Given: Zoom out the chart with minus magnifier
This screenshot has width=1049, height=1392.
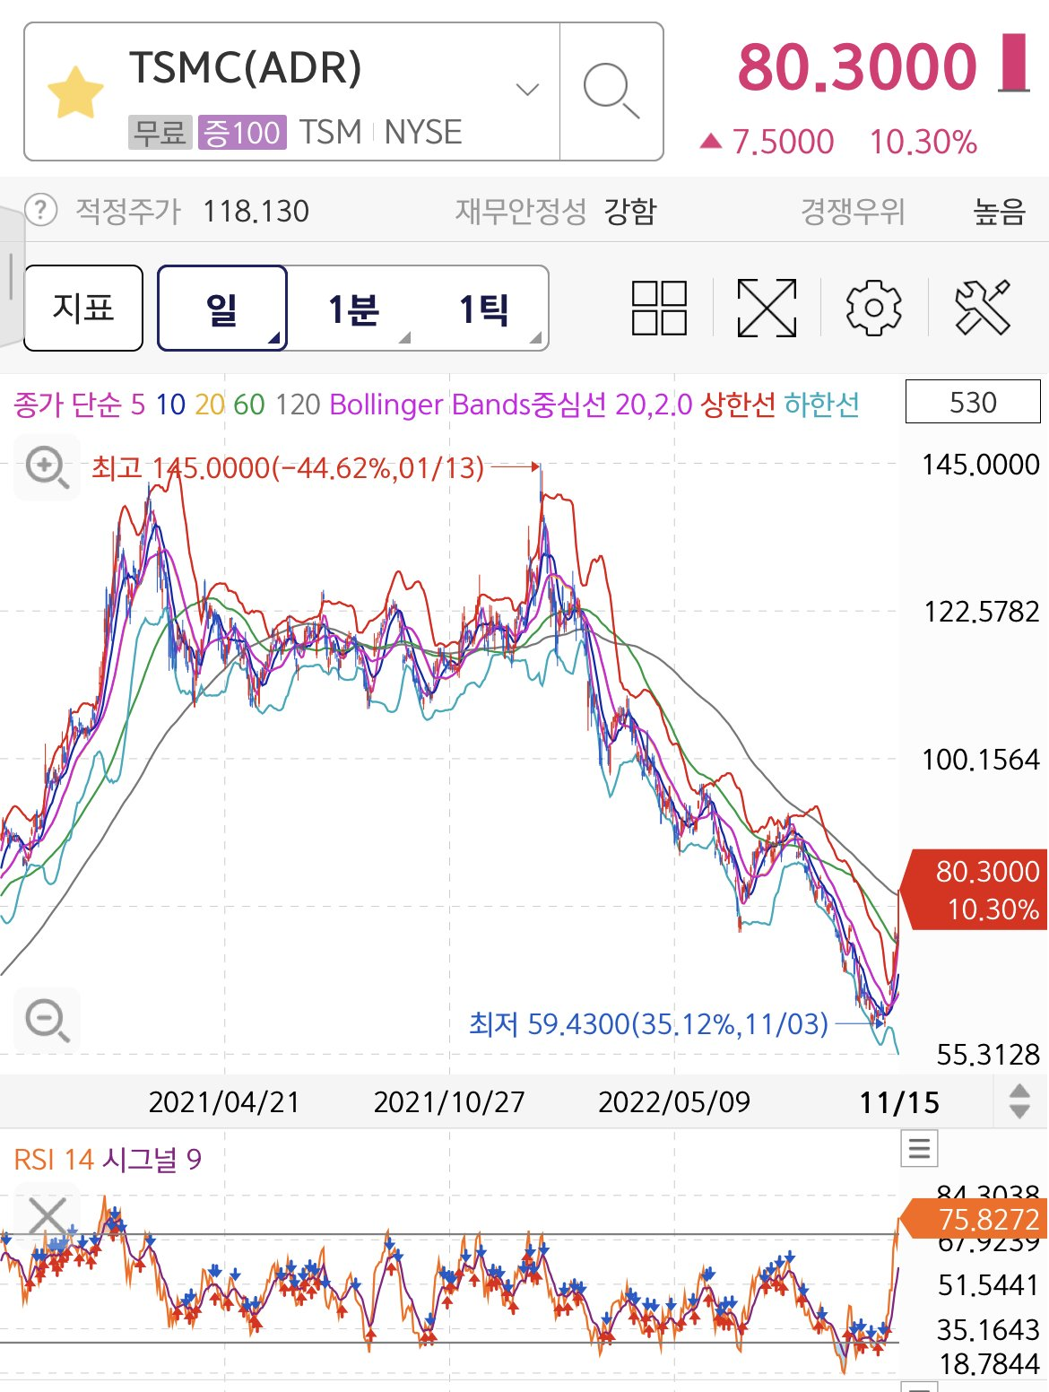Looking at the screenshot, I should tap(47, 1021).
